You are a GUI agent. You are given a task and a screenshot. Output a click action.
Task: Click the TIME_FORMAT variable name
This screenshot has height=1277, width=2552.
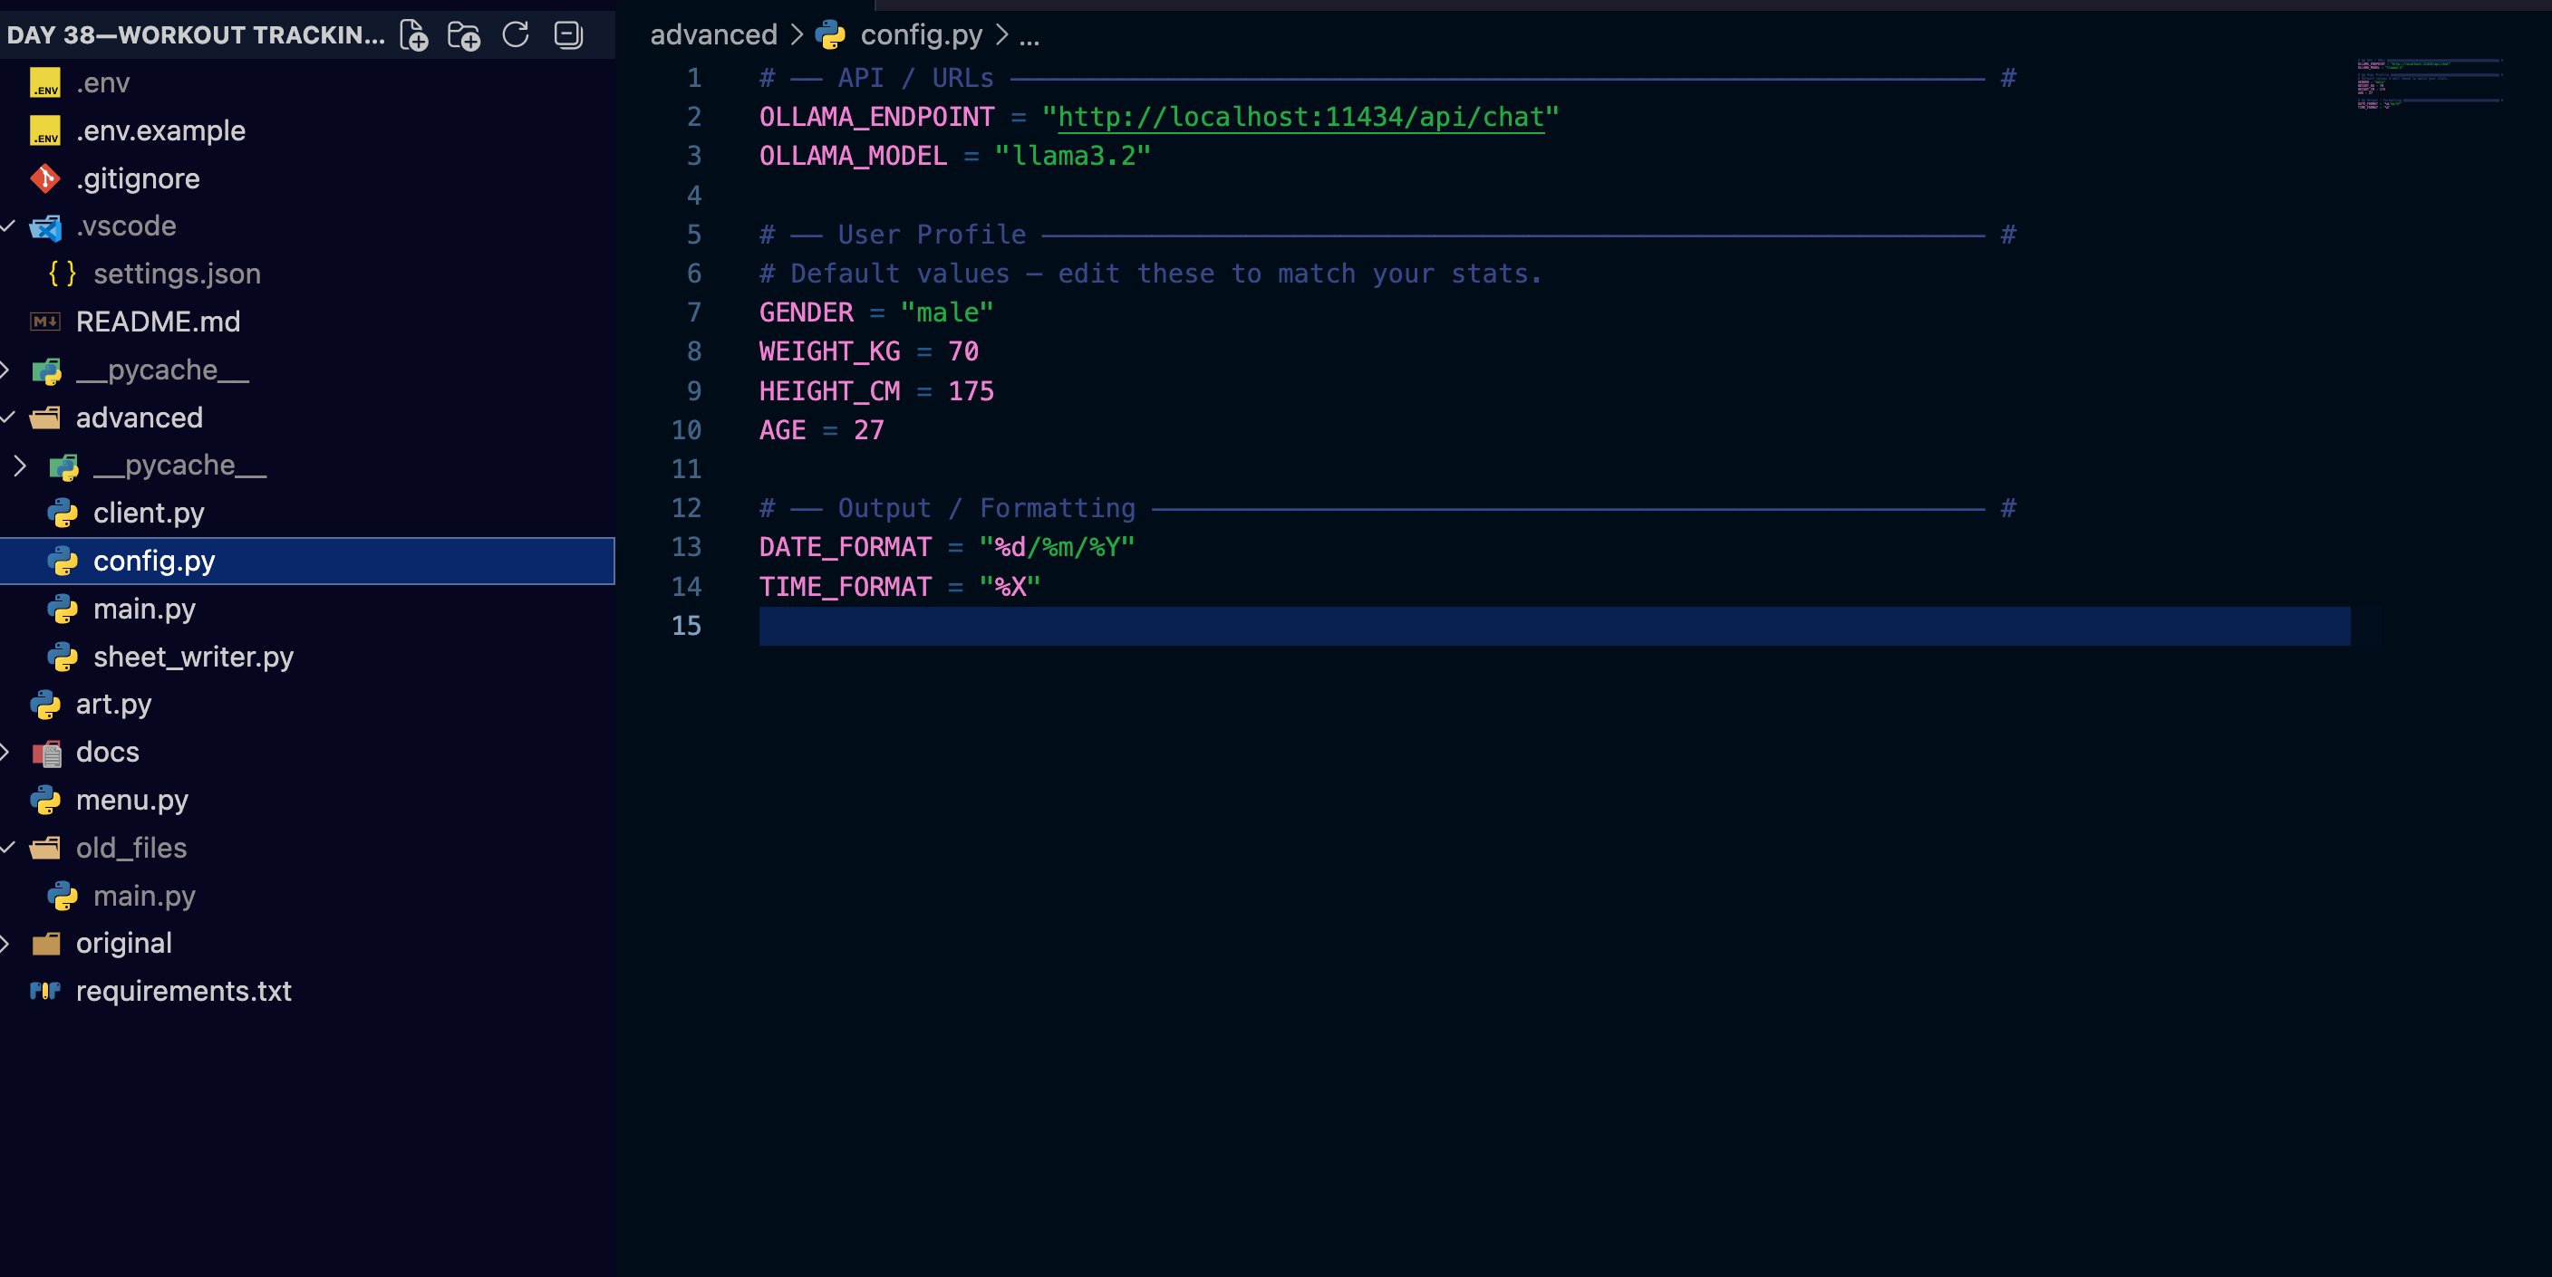coord(845,587)
